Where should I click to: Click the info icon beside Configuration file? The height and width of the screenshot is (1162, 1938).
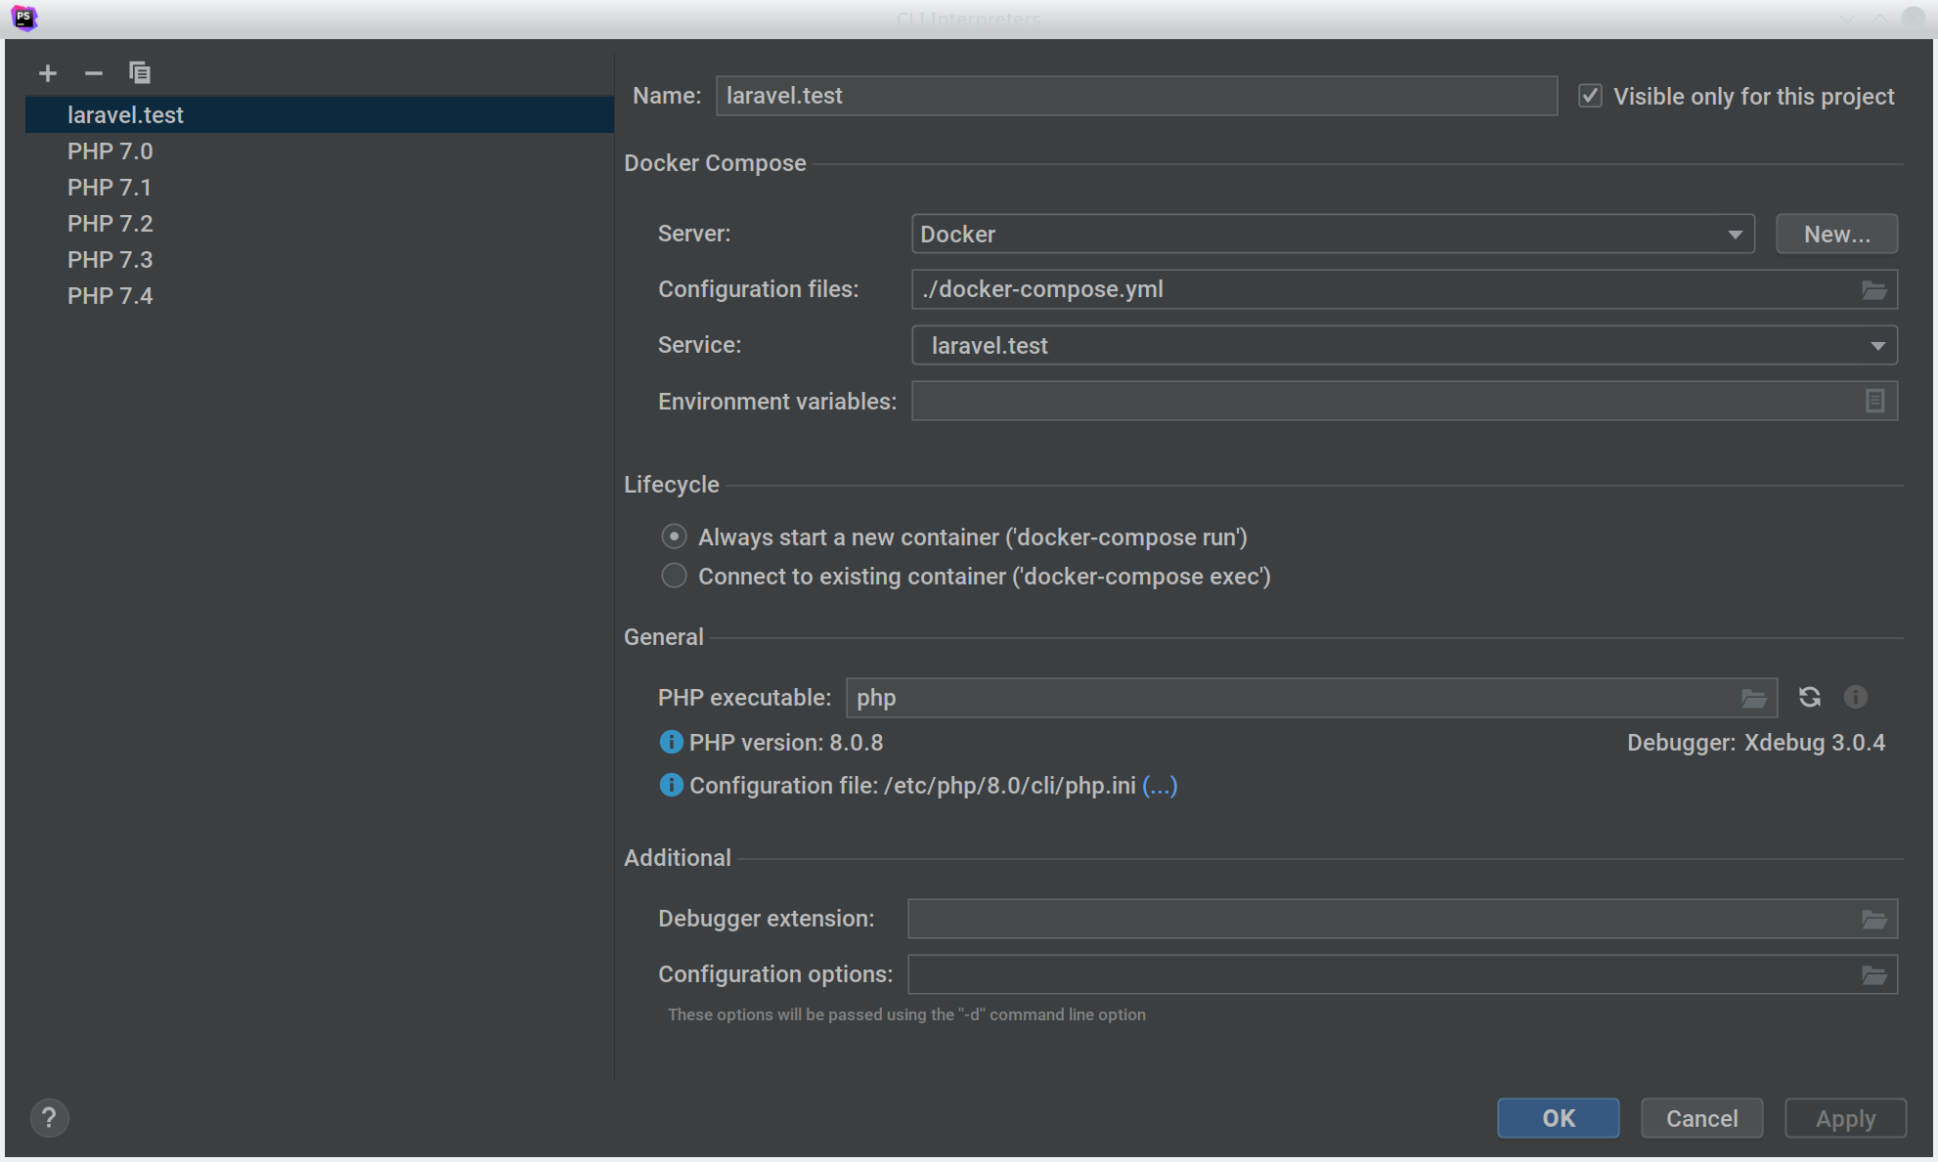click(x=671, y=786)
